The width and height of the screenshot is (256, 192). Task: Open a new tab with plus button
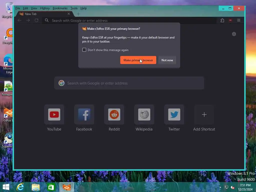pos(78,14)
